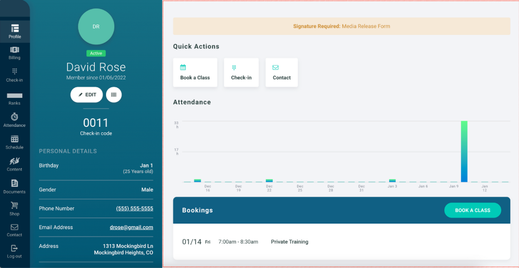This screenshot has height=268, width=519.
Task: Click the tall Jan 9 attendance bar
Action: (x=464, y=151)
